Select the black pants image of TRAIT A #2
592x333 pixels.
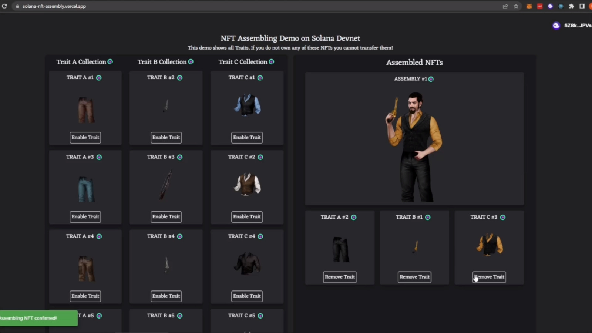click(341, 249)
